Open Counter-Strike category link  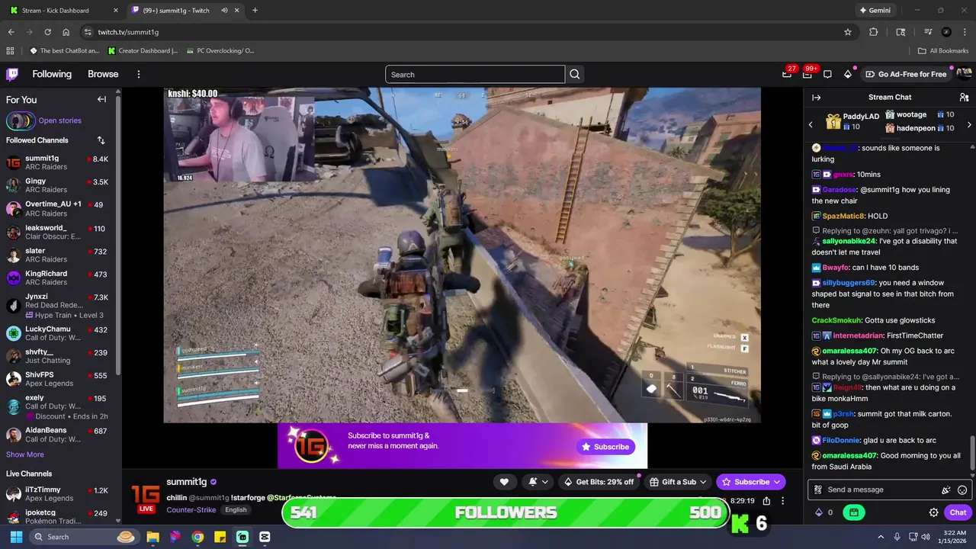tap(191, 510)
